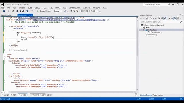Save the current file with the disk icon

click(x=20, y=11)
